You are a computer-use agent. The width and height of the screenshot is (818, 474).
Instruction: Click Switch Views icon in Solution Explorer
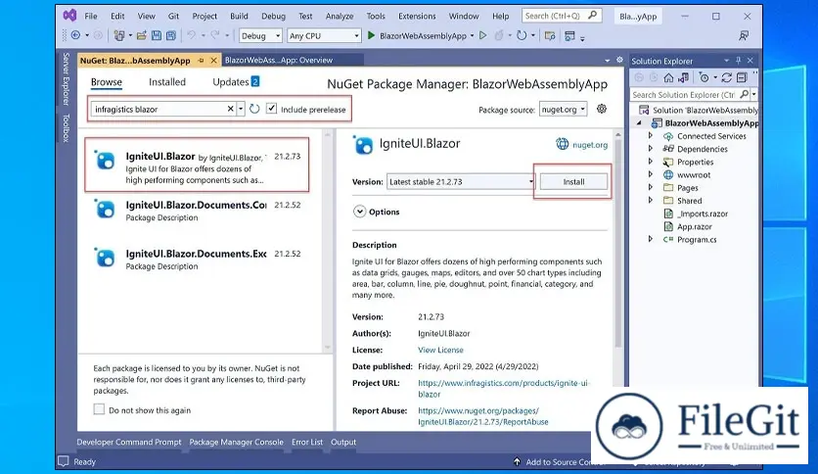pyautogui.click(x=683, y=77)
